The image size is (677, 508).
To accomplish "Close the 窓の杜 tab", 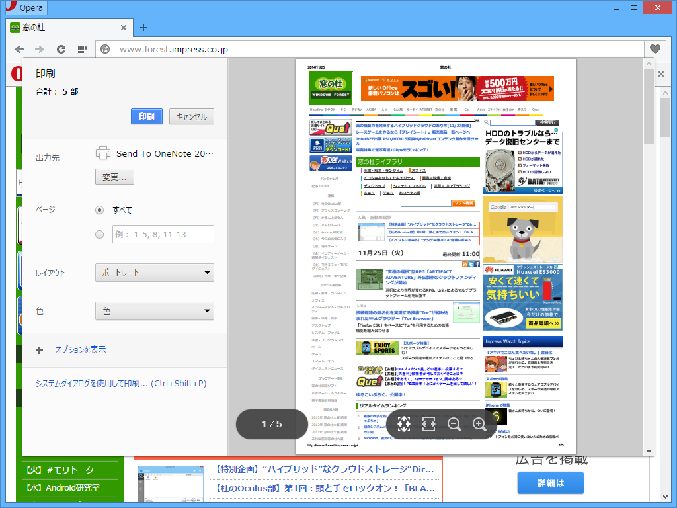I will [124, 28].
